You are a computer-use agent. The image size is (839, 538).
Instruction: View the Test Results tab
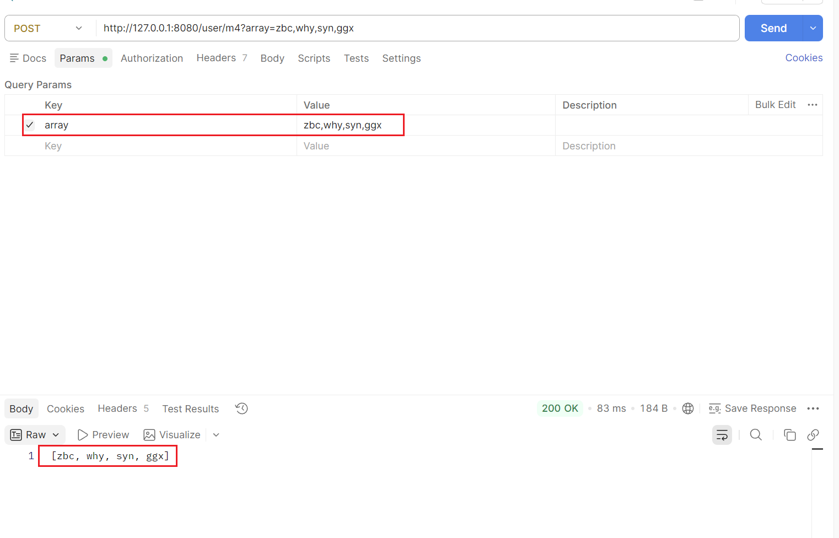pyautogui.click(x=190, y=408)
